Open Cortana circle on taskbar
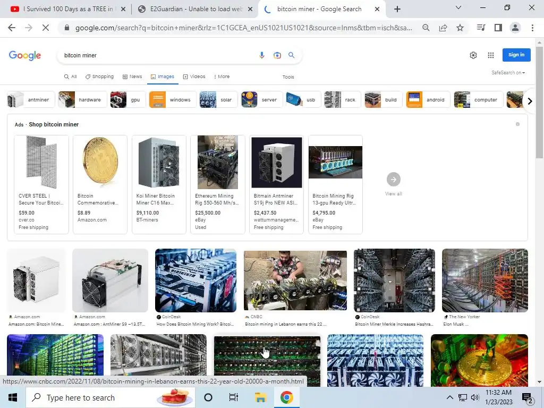The image size is (544, 408). [208, 397]
